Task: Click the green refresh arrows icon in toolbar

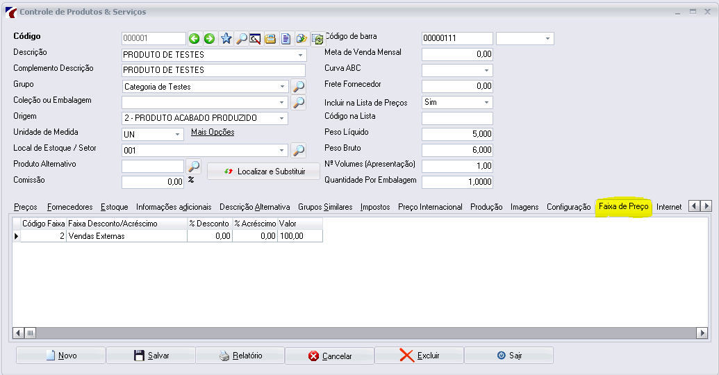Action: [x=317, y=40]
